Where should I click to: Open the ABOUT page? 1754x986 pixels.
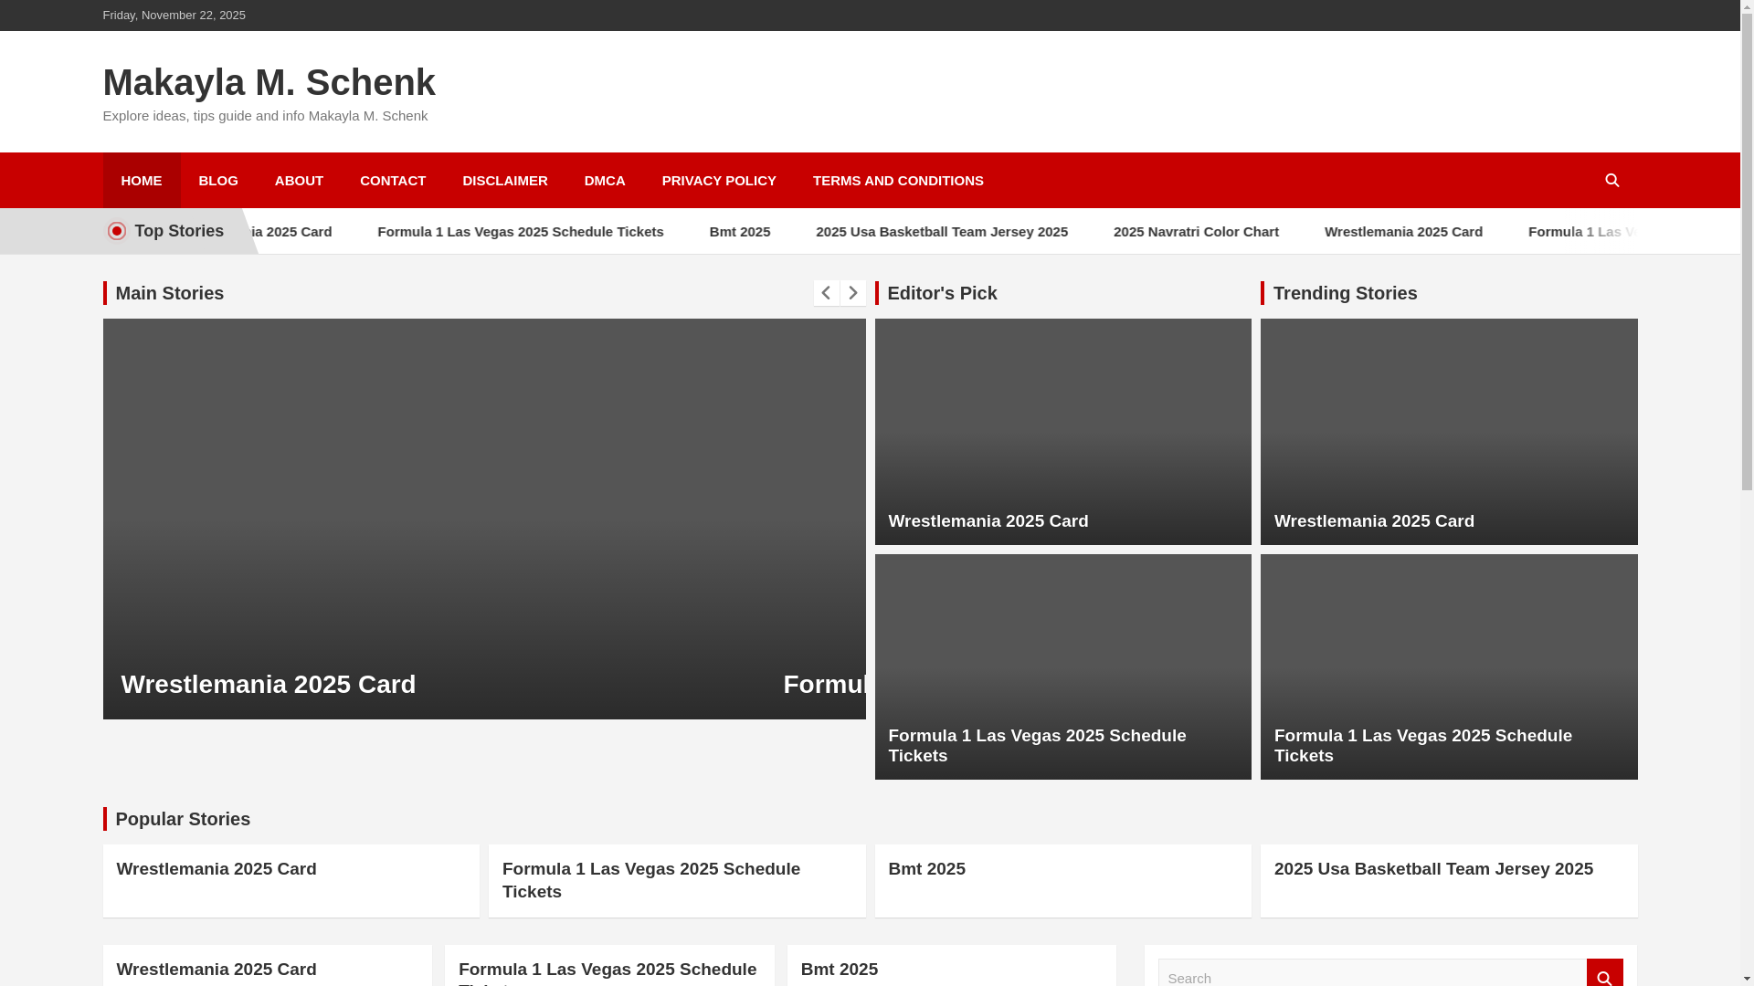point(299,181)
